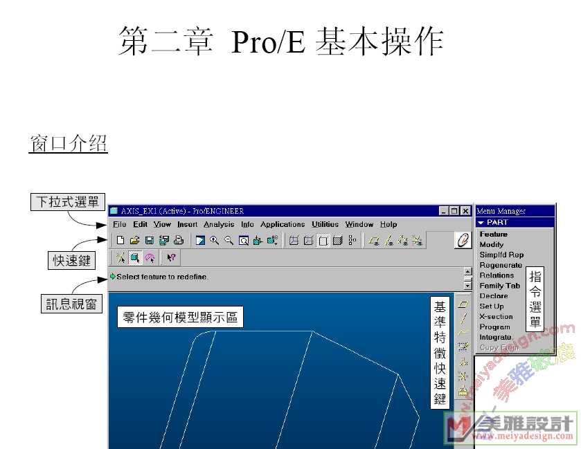Create a coordinate system from right toolbar
Image resolution: width=581 pixels, height=449 pixels.
coord(463,376)
